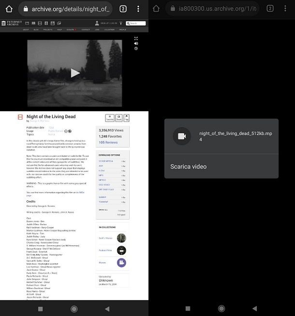295x316 pixels.
Task: Open the DONATE menu item
Action: click(x=71, y=30)
